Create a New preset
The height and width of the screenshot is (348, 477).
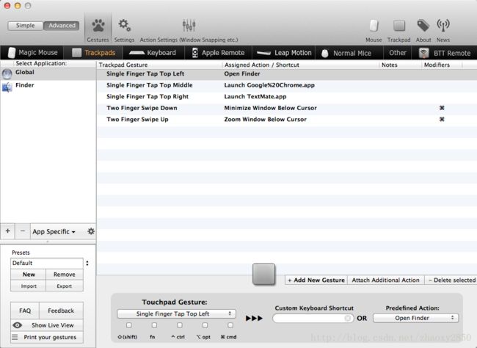tap(29, 275)
